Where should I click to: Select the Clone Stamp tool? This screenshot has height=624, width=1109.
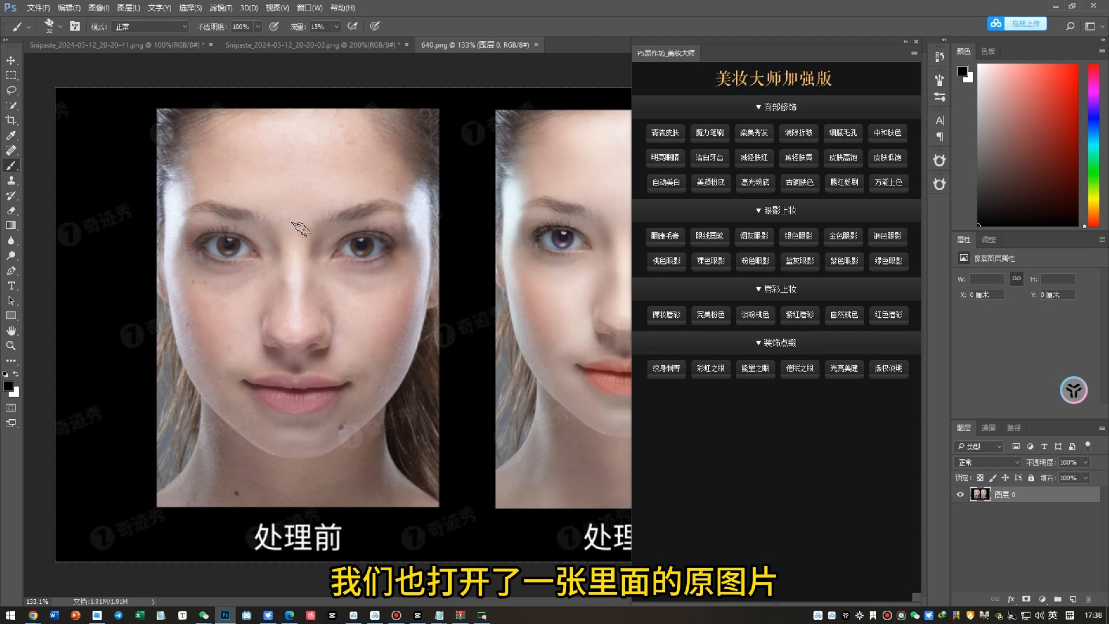[x=11, y=181]
